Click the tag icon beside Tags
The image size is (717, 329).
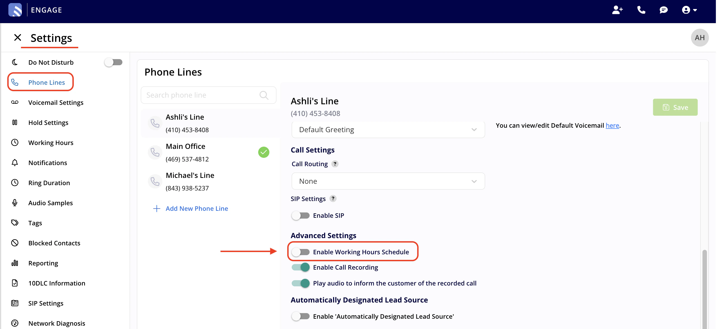(15, 223)
